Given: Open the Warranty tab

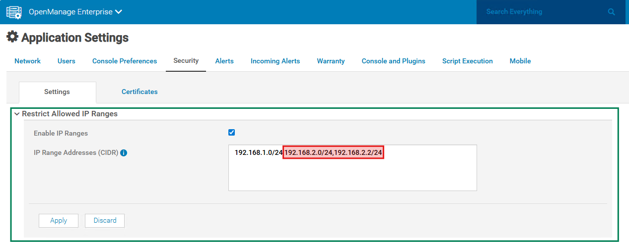Looking at the screenshot, I should pos(331,61).
